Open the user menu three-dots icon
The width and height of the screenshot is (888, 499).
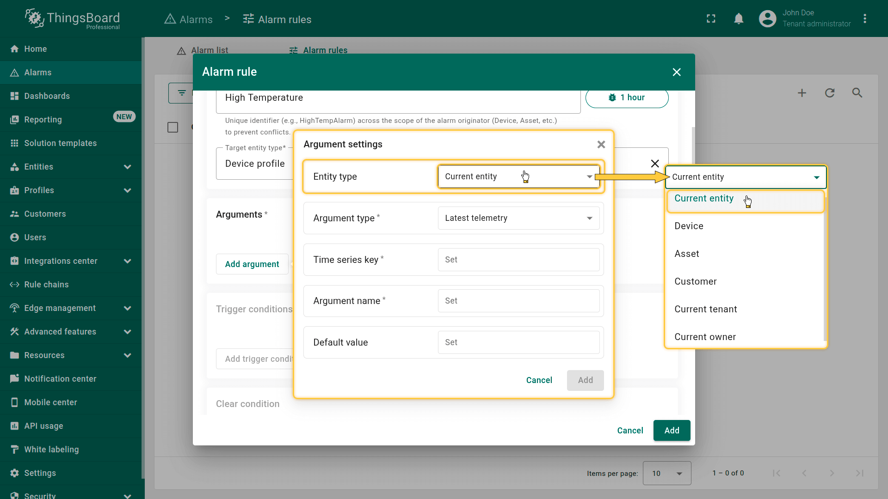(x=864, y=19)
